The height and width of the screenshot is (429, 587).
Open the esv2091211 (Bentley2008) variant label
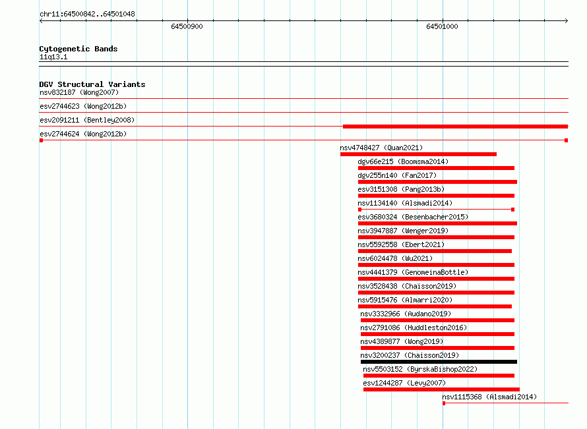(87, 120)
